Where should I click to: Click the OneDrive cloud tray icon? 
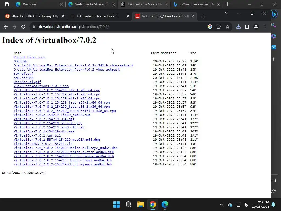tap(230, 204)
